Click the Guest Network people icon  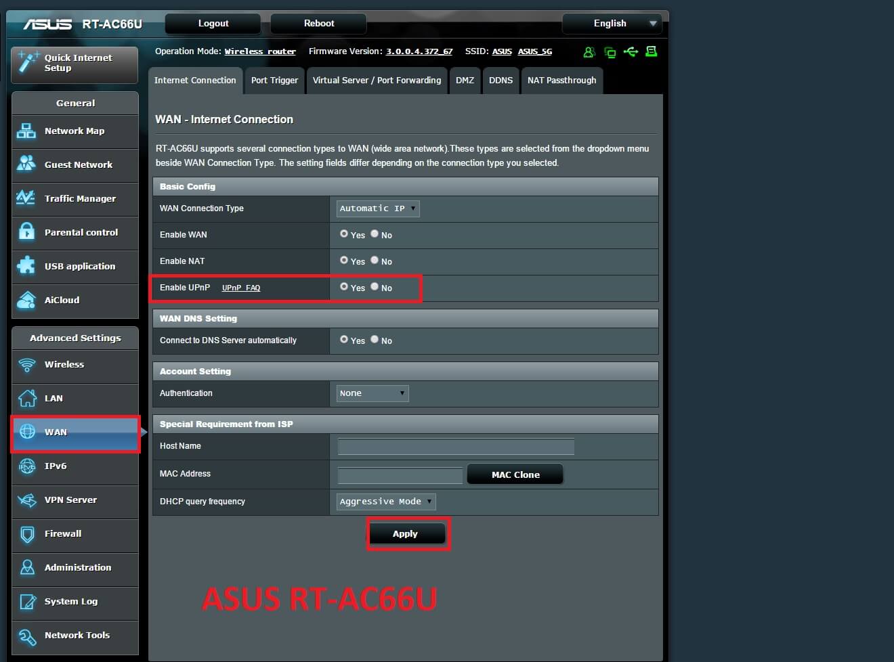26,164
